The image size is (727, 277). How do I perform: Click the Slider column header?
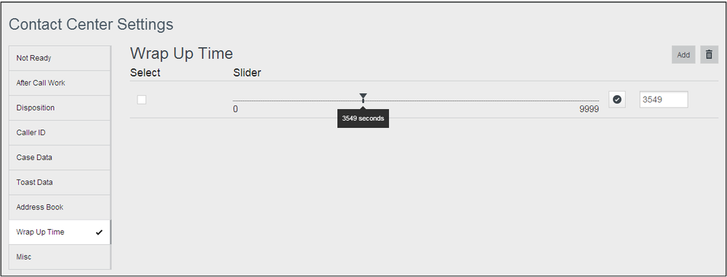[247, 73]
